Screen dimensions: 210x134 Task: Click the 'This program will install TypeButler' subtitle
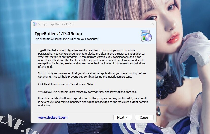click(x=67, y=39)
